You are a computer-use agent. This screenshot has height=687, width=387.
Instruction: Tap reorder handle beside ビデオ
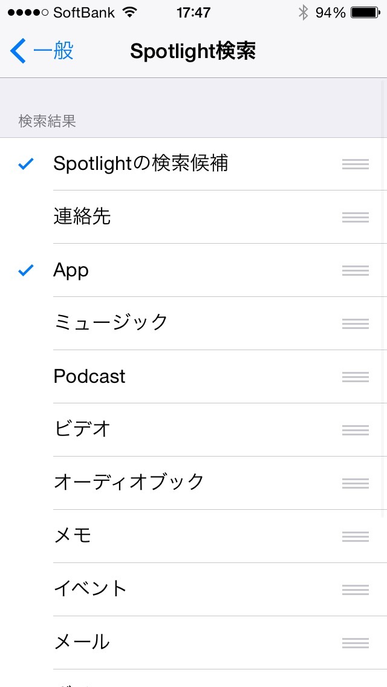tap(356, 430)
